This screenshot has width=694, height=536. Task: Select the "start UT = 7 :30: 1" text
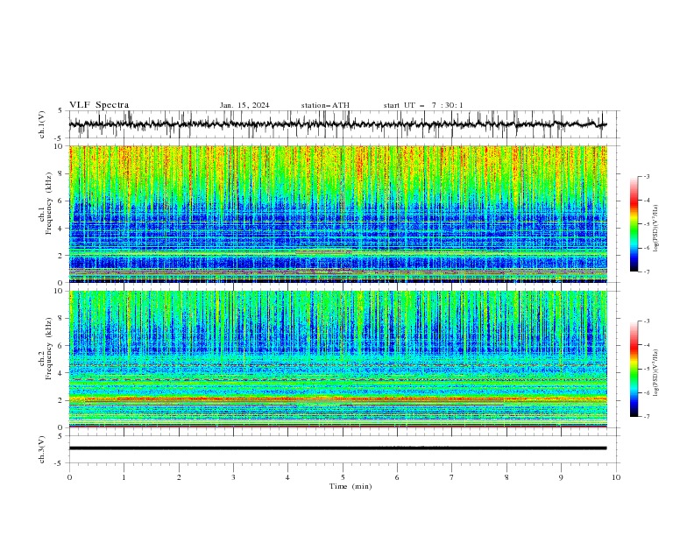click(x=423, y=105)
